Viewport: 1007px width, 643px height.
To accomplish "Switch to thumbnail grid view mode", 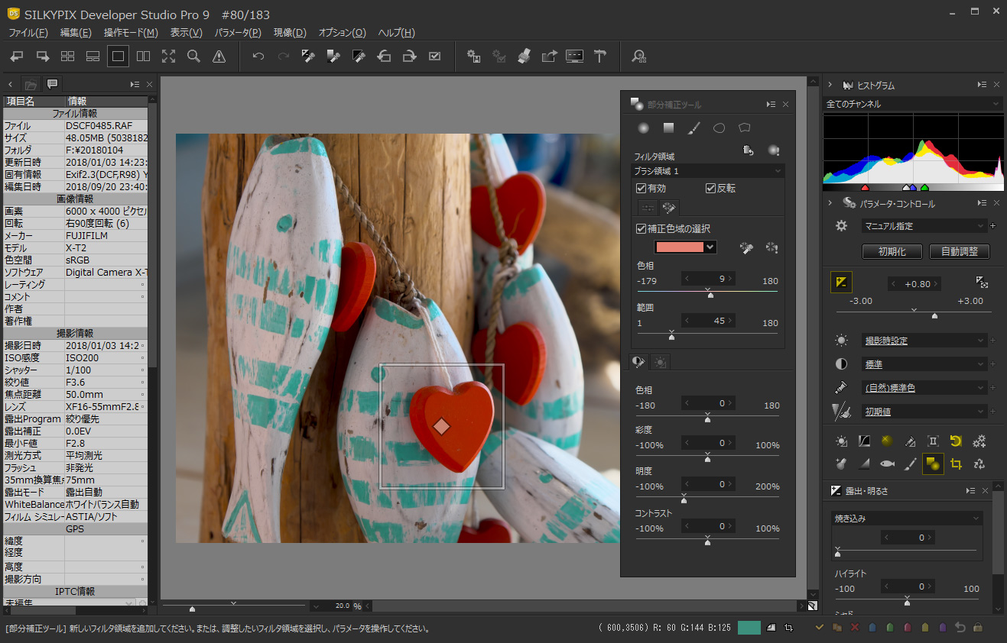I will (67, 56).
